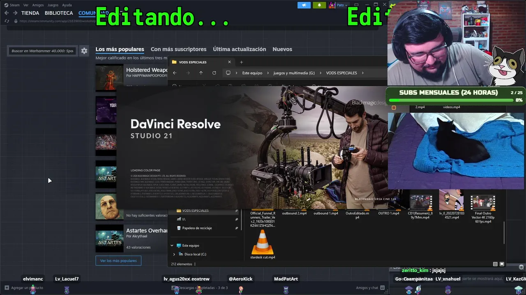The width and height of the screenshot is (526, 295).
Task: Open Steam announcements megaphone button
Action: (305, 5)
